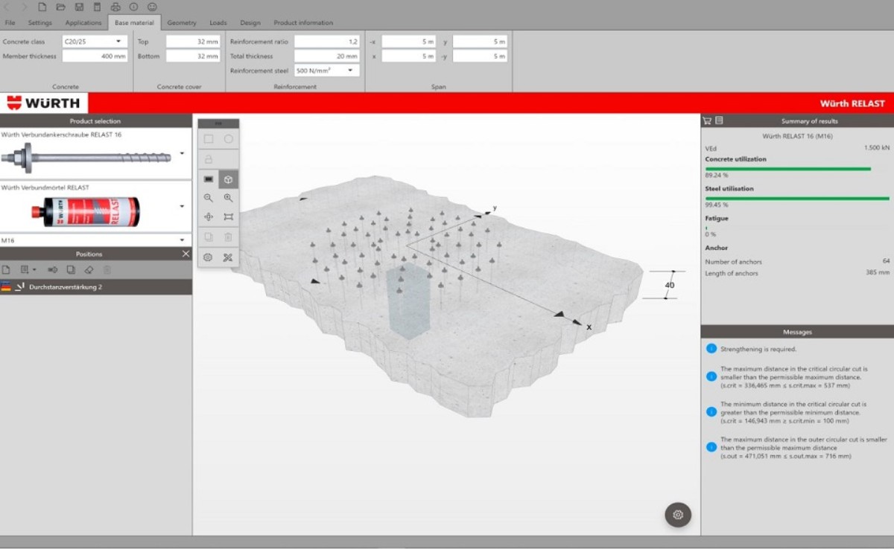The height and width of the screenshot is (549, 894).
Task: Click the lock icon in the floating toolbox
Action: point(209,159)
